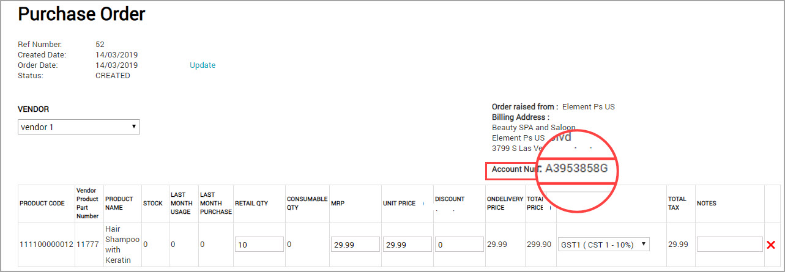This screenshot has width=785, height=272.
Task: Open the vendor 1 dropdown
Action: pyautogui.click(x=79, y=127)
